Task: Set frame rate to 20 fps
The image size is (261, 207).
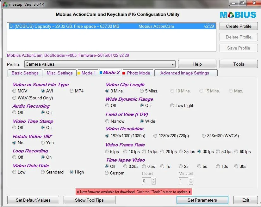Action: point(169,151)
